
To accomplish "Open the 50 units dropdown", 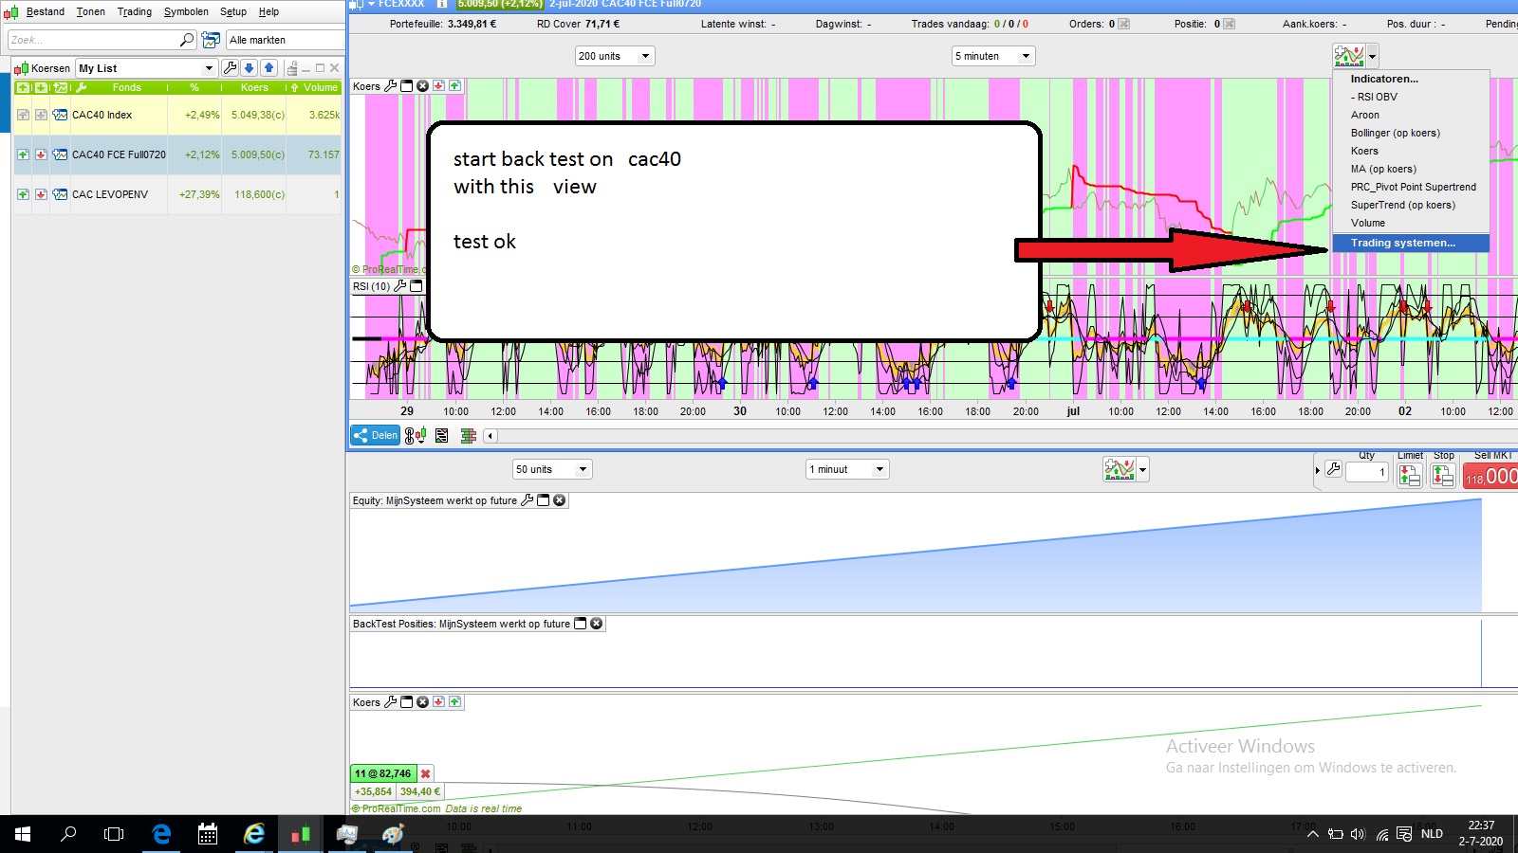I will click(x=552, y=469).
